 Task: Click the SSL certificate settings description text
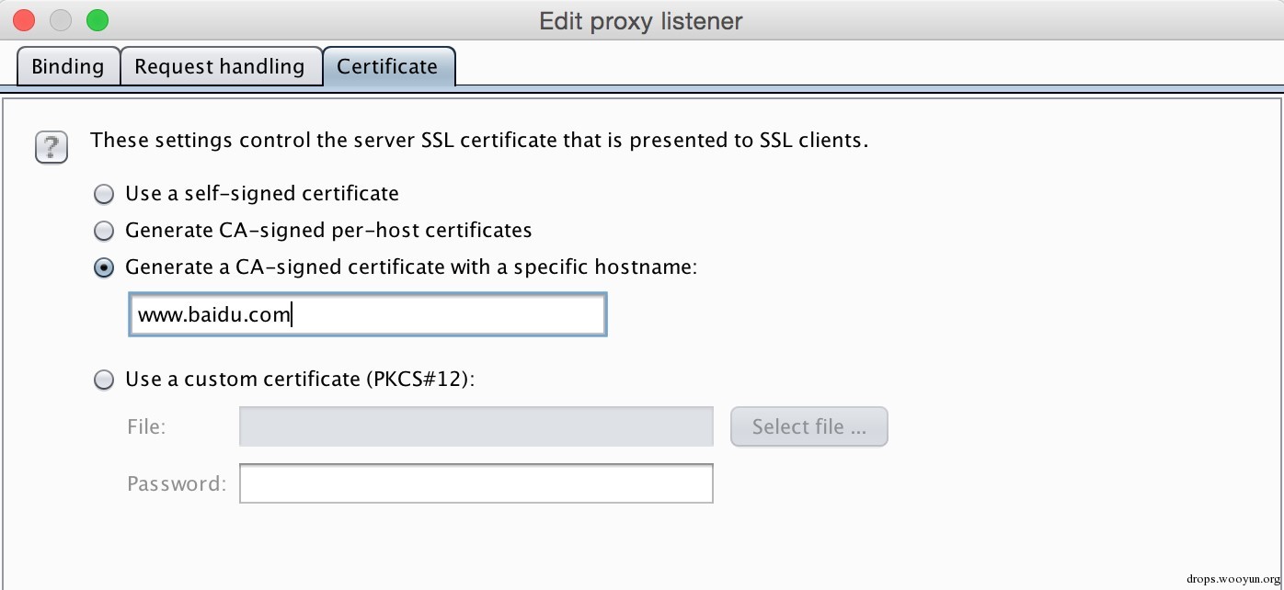(x=479, y=141)
